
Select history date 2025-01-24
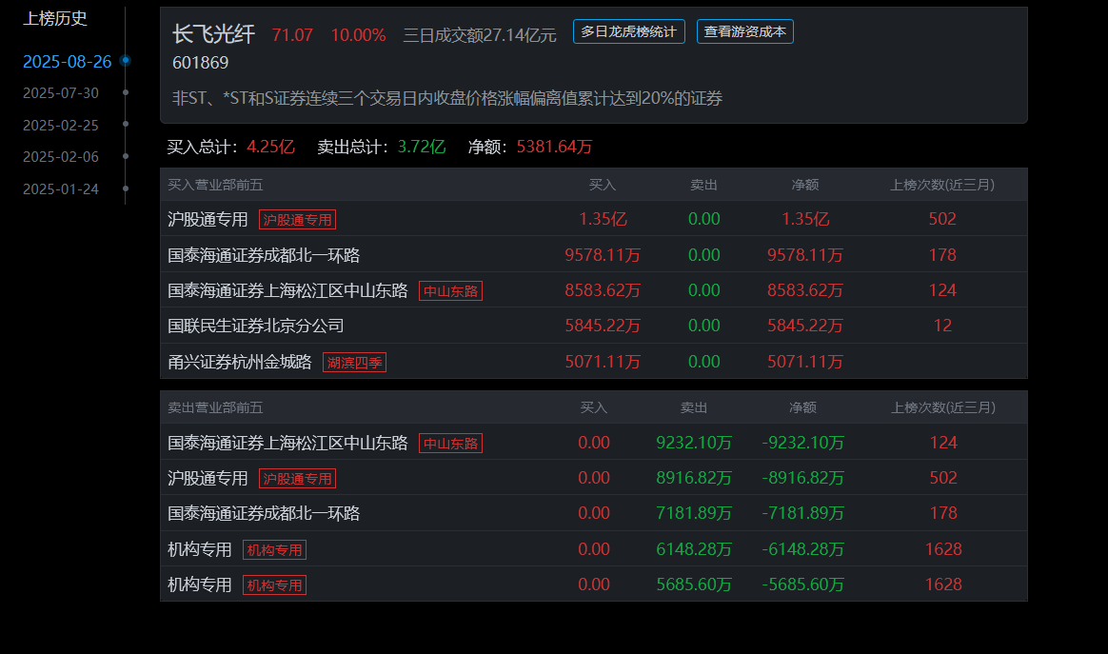coord(61,189)
